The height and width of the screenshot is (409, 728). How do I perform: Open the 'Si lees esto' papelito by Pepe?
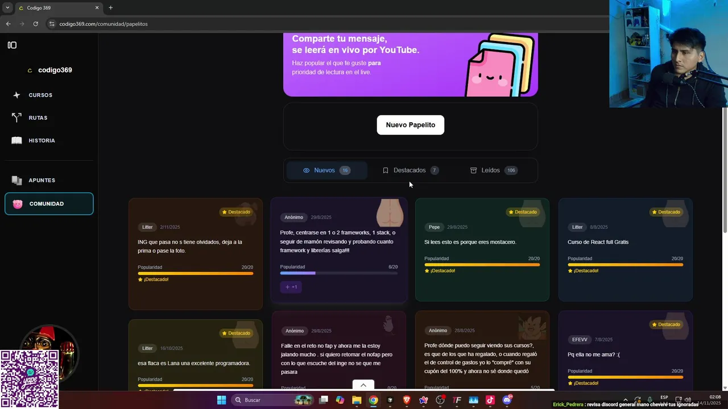click(x=482, y=249)
